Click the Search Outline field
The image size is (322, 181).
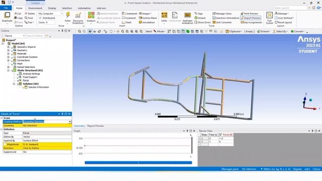pos(35,36)
